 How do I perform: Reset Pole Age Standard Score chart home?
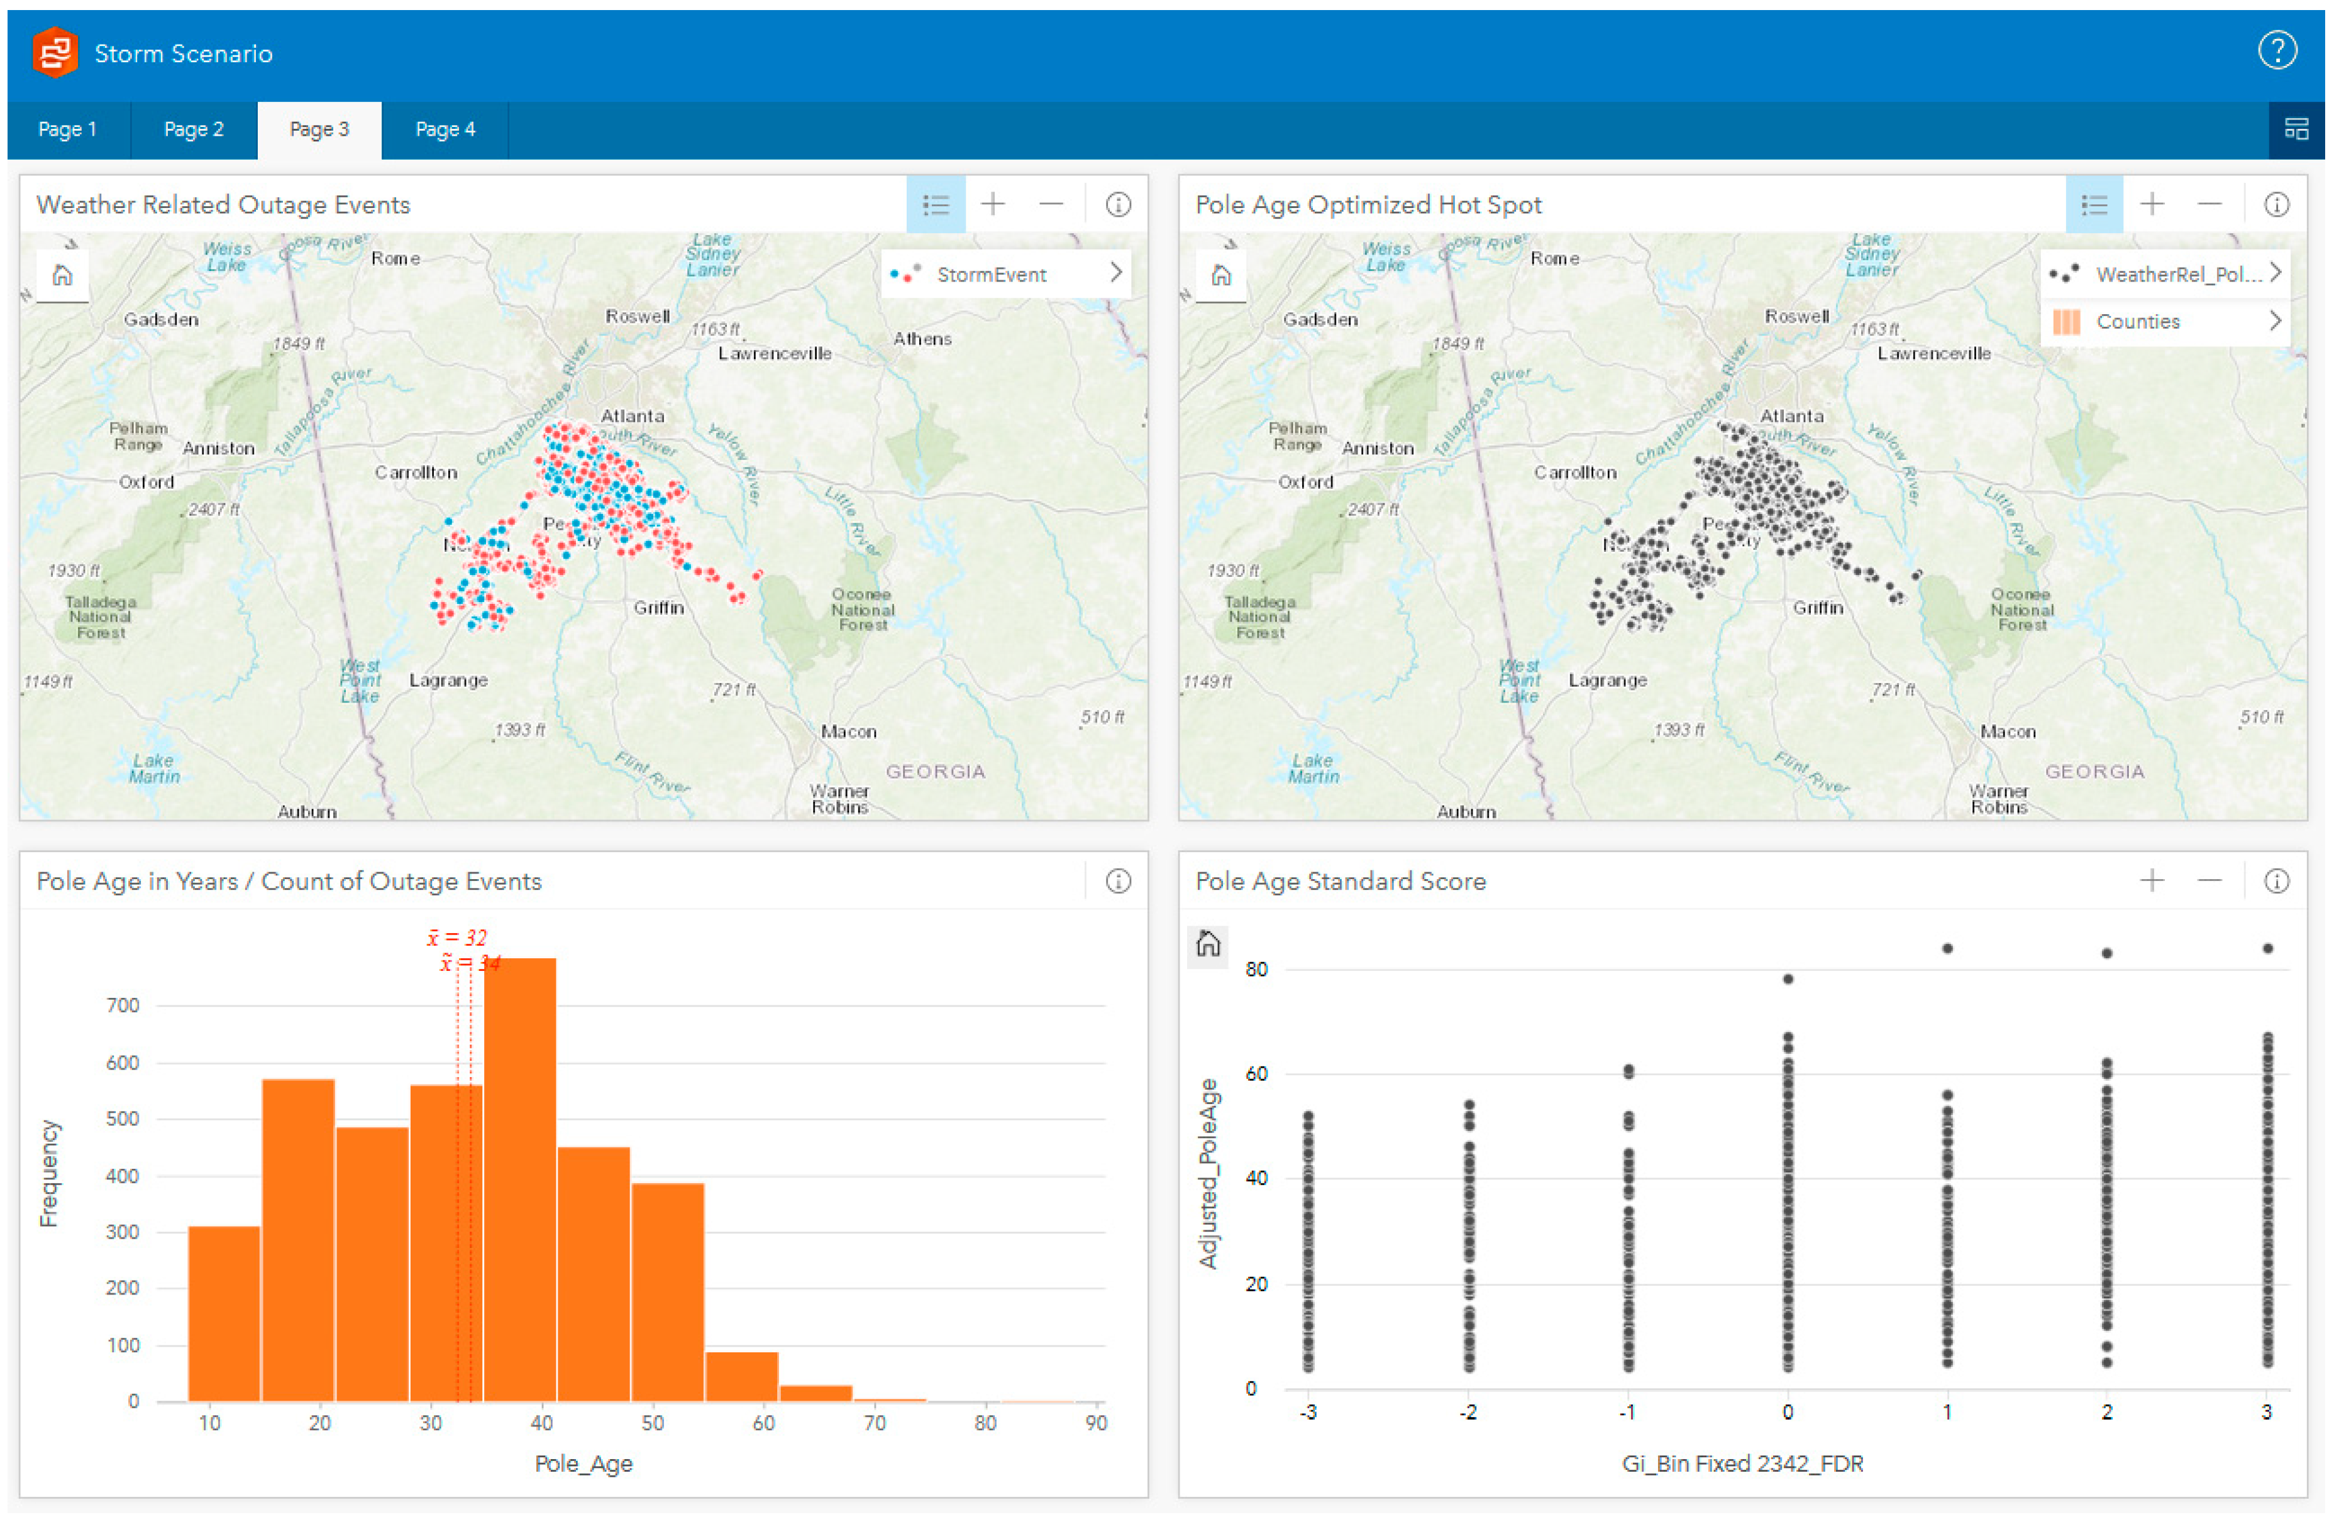pyautogui.click(x=1208, y=944)
